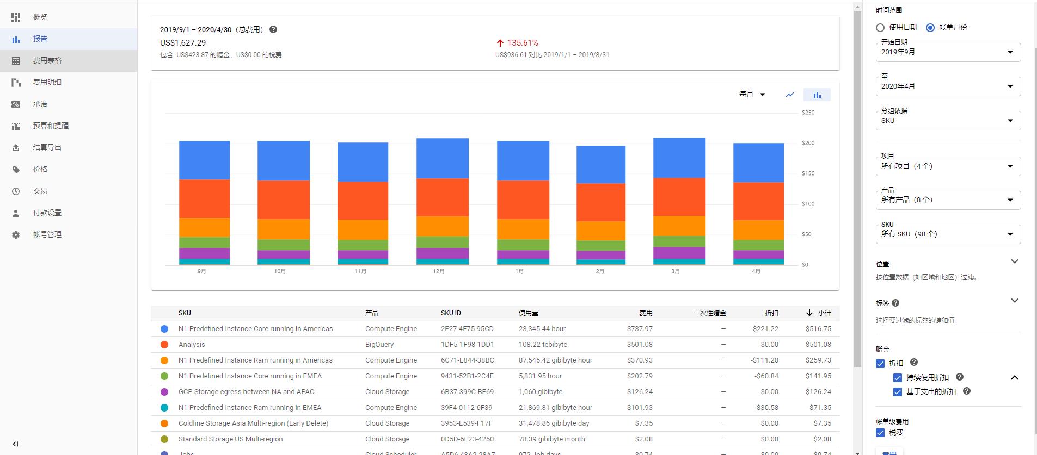
Task: Select the bar chart view icon
Action: [817, 95]
